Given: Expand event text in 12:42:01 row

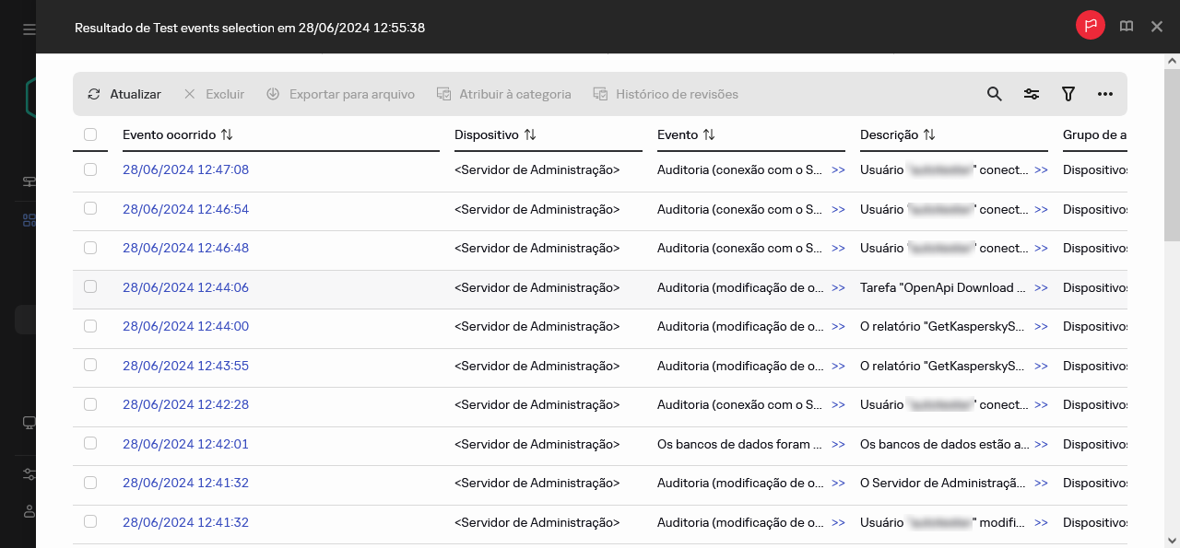Looking at the screenshot, I should point(838,444).
